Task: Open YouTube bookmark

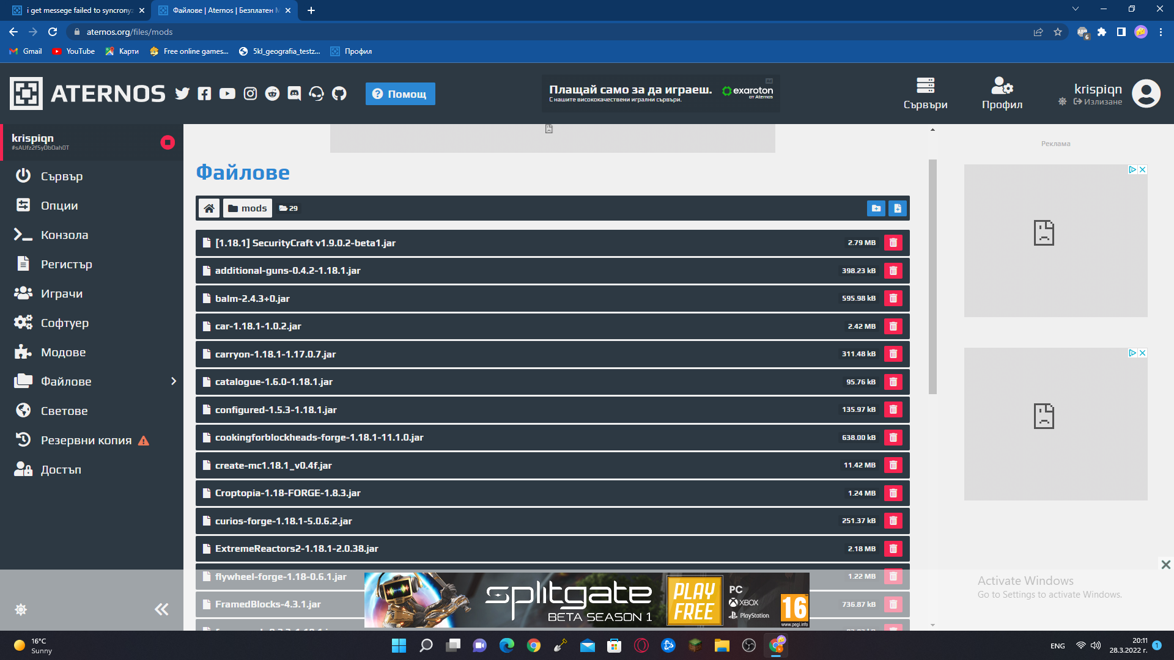Action: pos(74,51)
